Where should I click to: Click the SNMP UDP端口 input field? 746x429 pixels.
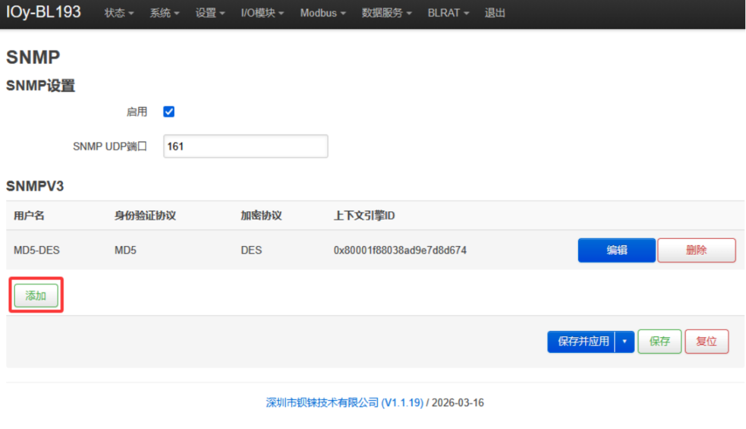click(245, 146)
